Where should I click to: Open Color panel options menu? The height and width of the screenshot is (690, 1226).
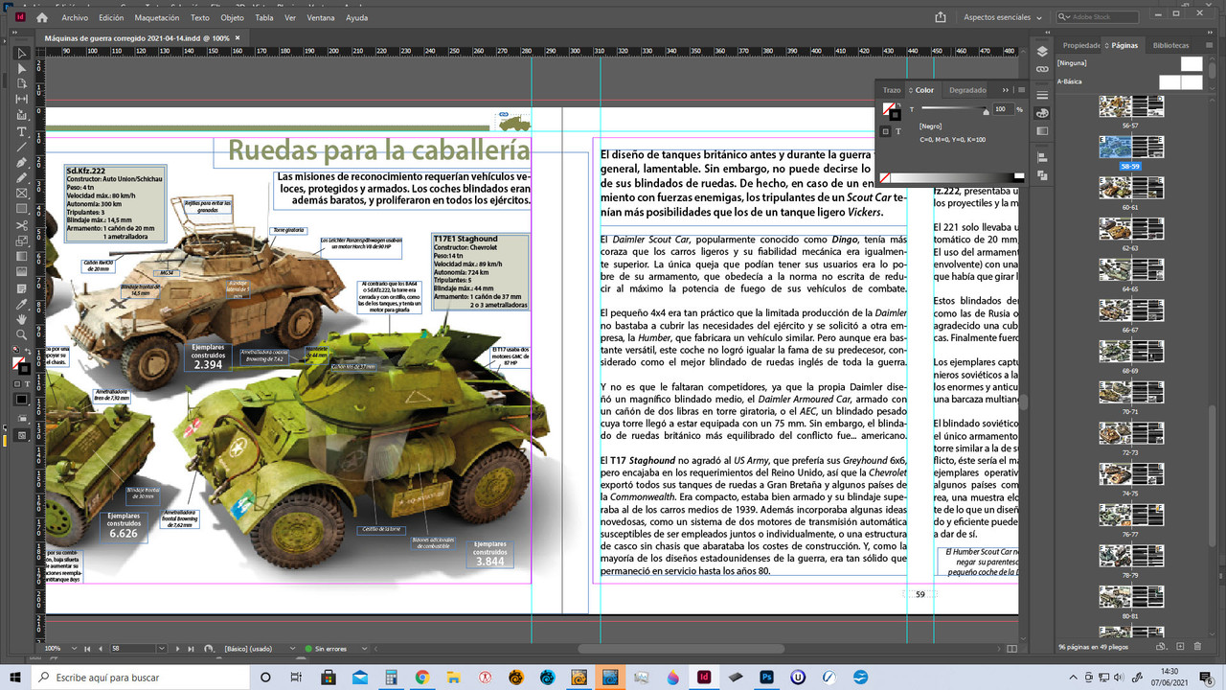coord(1021,90)
